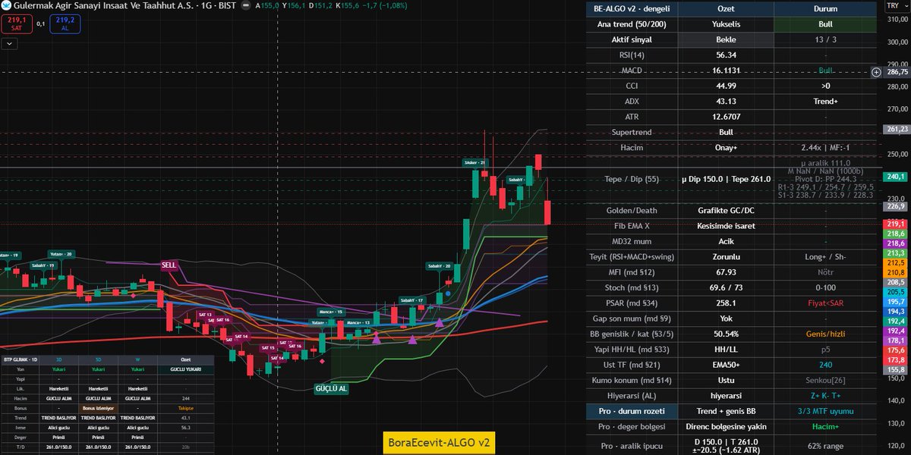
Task: Click the Genis/hizli orange status
Action: (824, 334)
